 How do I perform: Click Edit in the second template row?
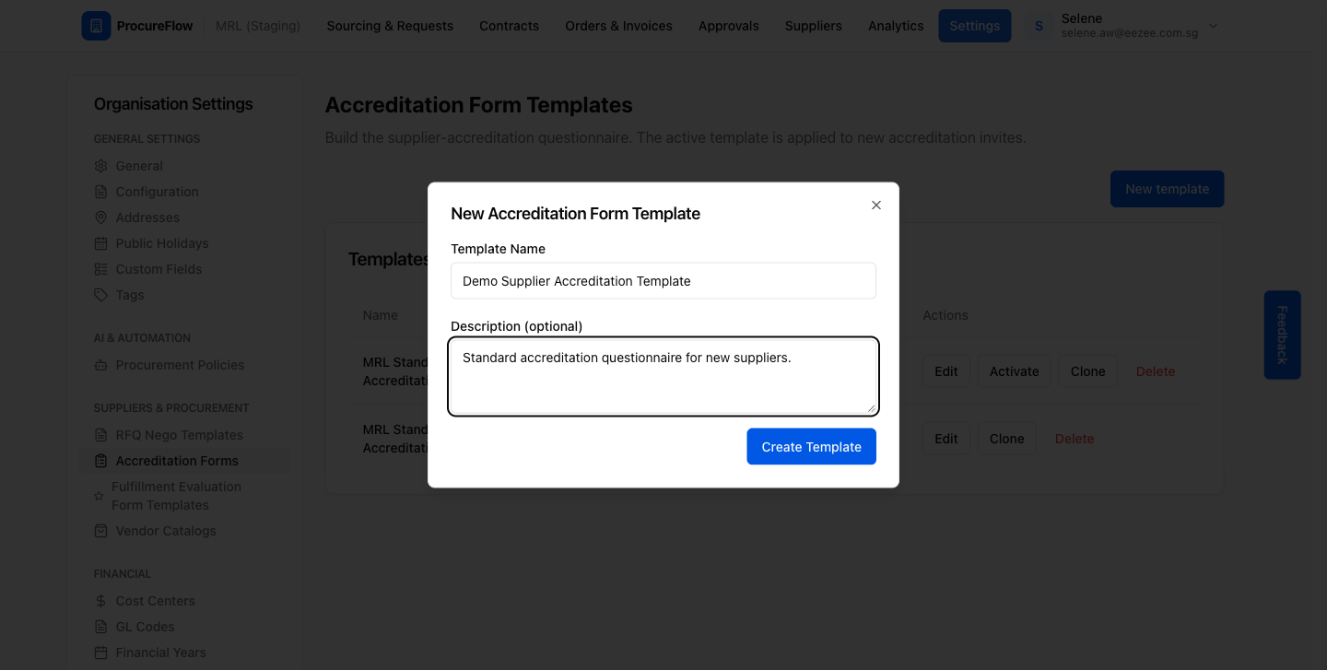(946, 439)
